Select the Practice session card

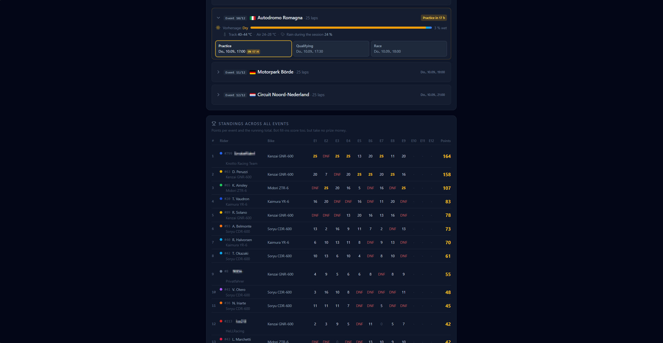pos(253,49)
